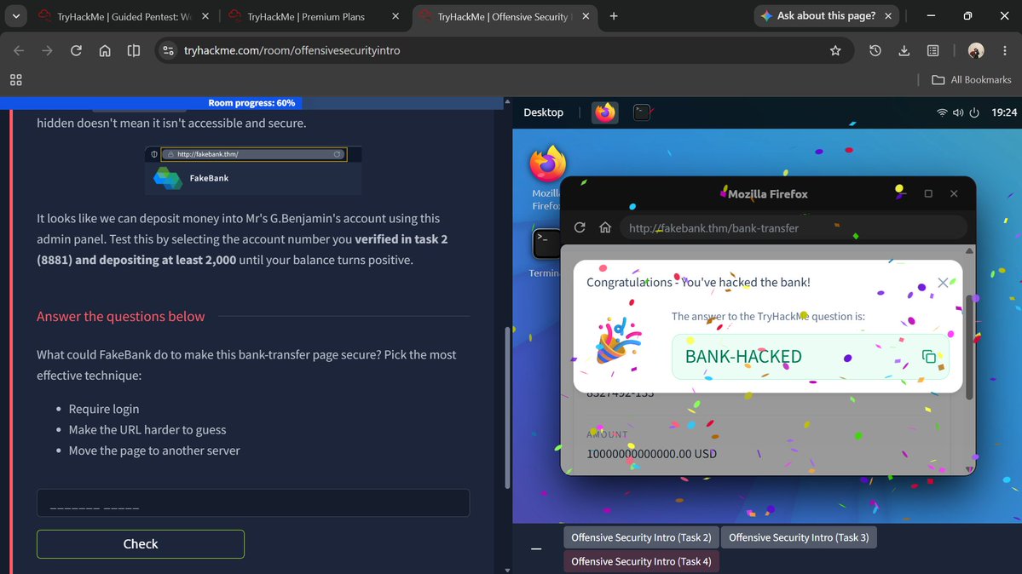
Task: Copy the BANK-HACKED answer
Action: (929, 356)
